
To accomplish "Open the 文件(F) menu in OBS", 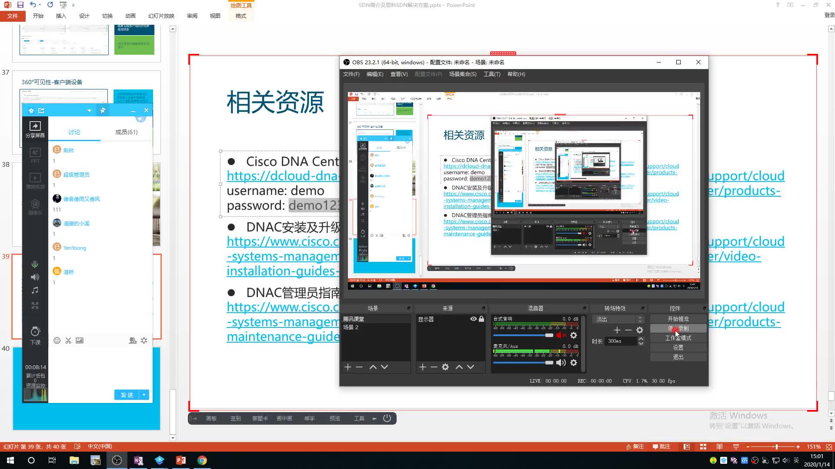I will coord(351,74).
